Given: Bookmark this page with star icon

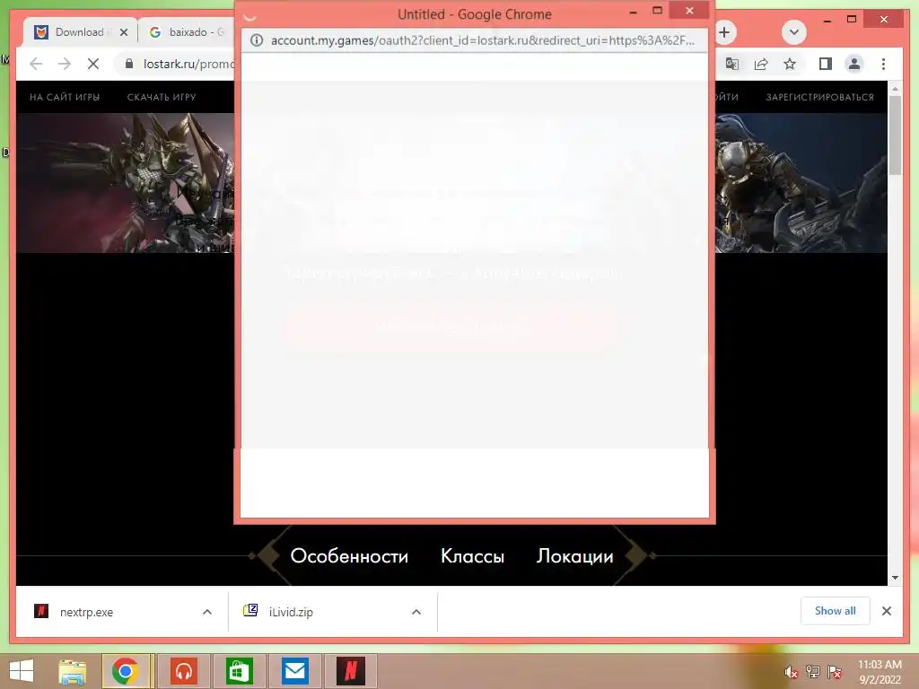Looking at the screenshot, I should 790,64.
